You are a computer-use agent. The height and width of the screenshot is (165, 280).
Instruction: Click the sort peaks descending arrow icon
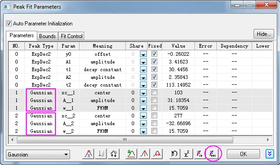coord(101,154)
